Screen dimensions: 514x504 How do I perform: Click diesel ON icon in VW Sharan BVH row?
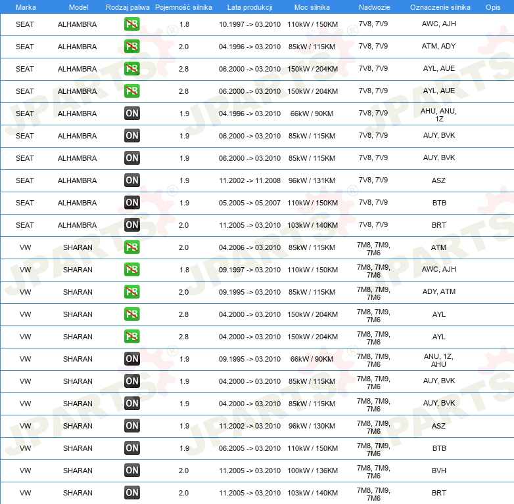click(x=131, y=471)
